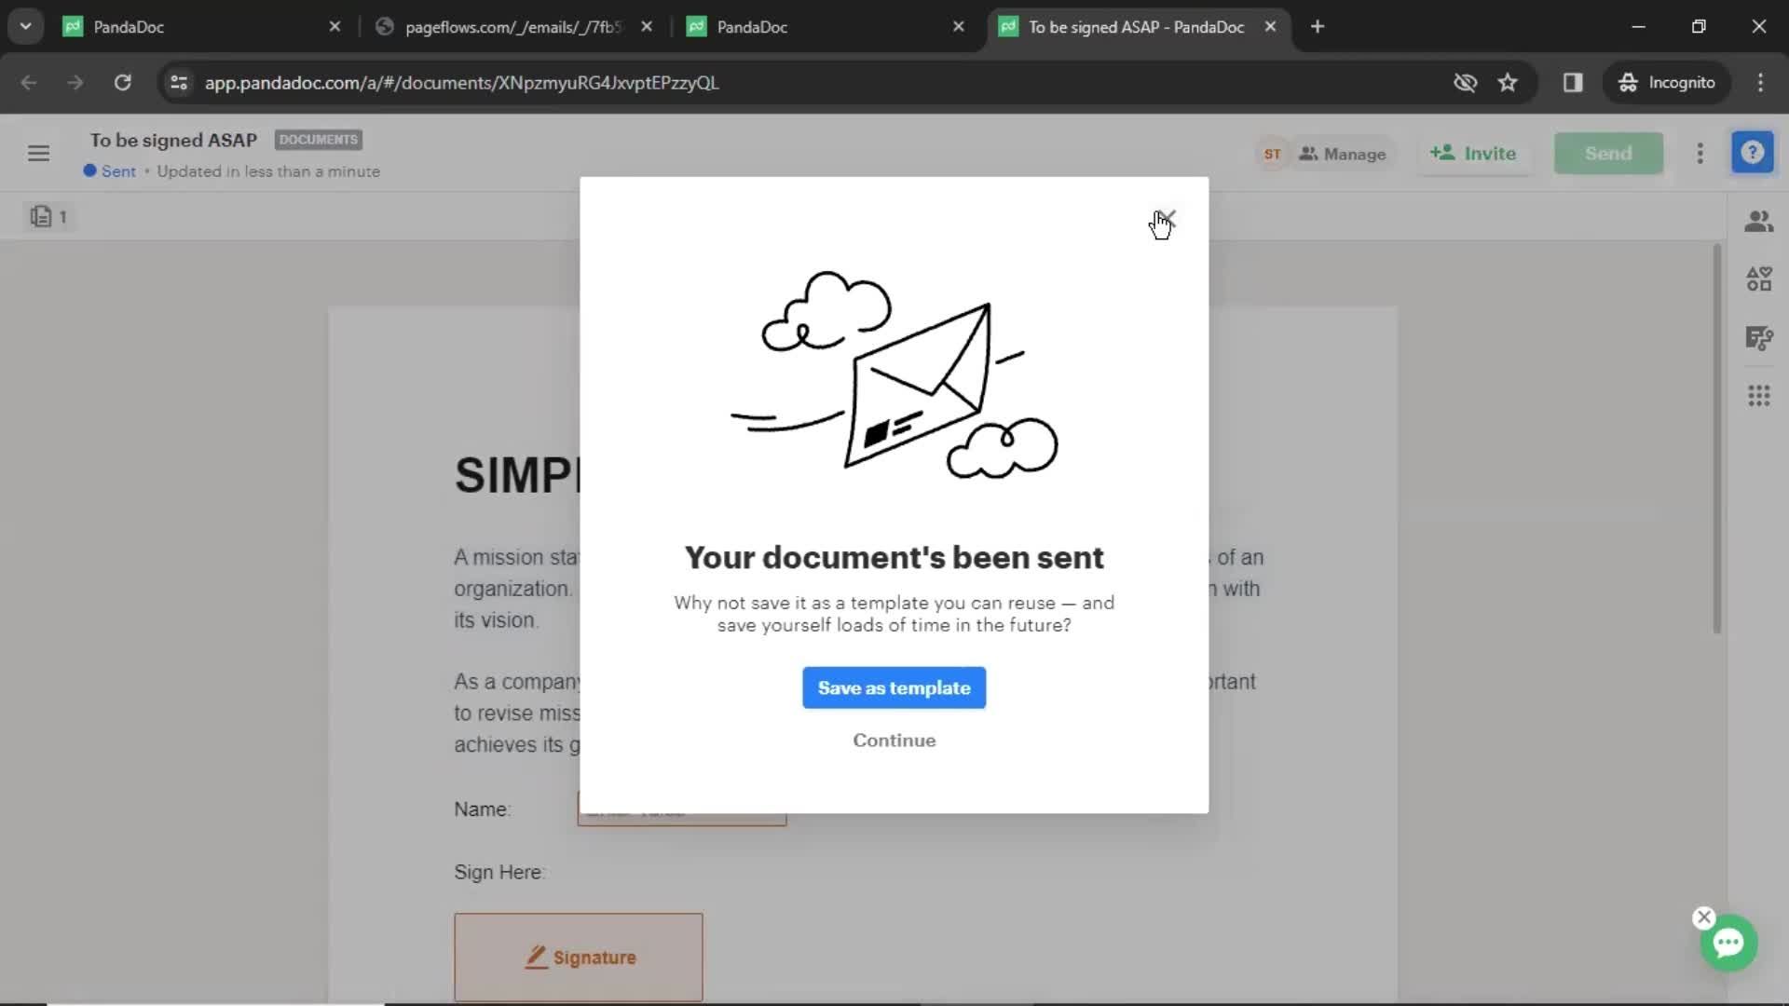The width and height of the screenshot is (1789, 1006).
Task: Click the Manage button in toolbar
Action: point(1343,153)
